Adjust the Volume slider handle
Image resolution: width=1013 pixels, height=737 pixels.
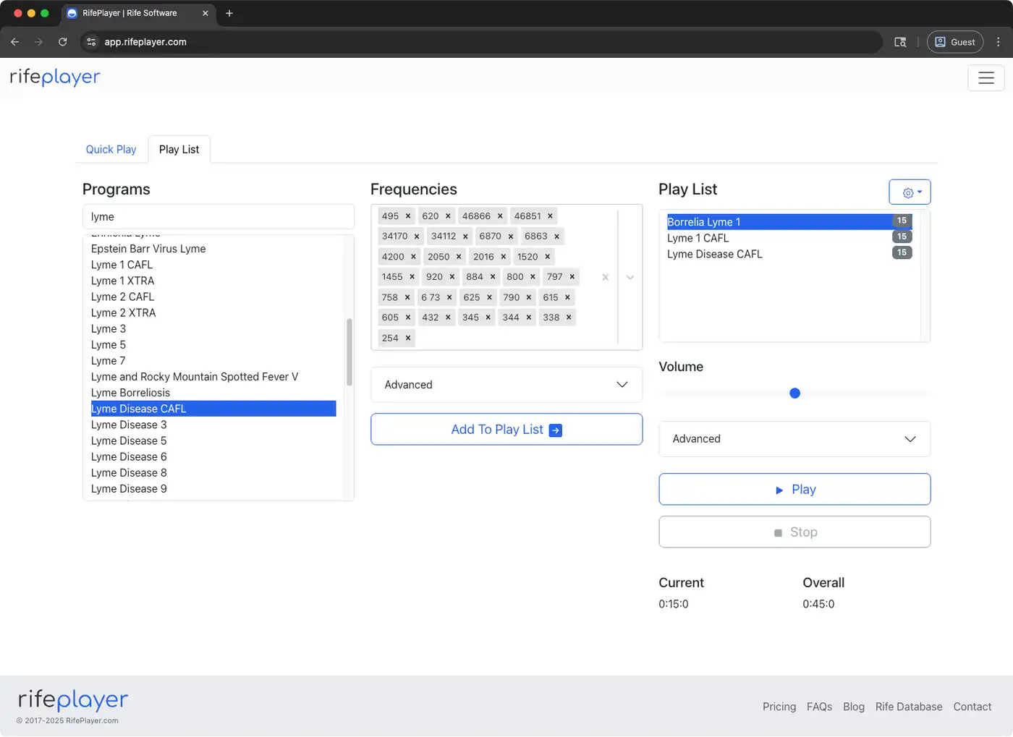click(794, 393)
